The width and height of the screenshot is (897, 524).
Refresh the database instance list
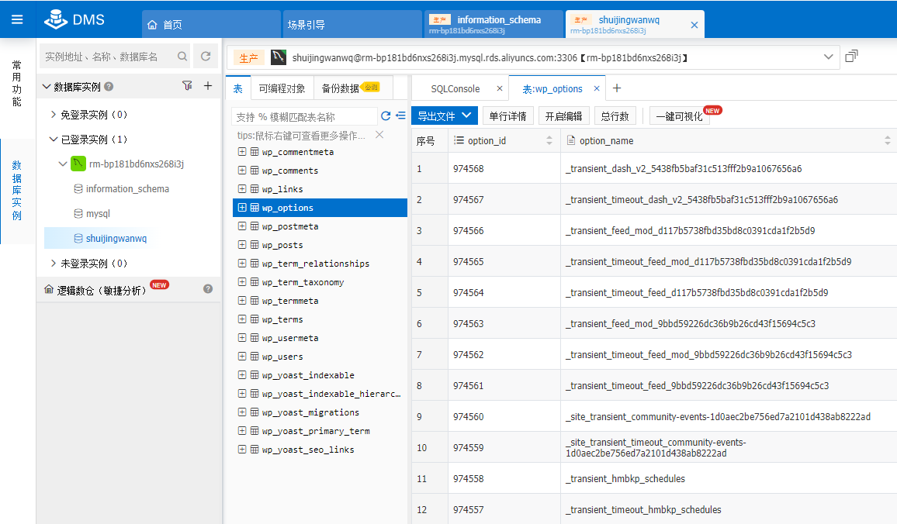coord(206,57)
